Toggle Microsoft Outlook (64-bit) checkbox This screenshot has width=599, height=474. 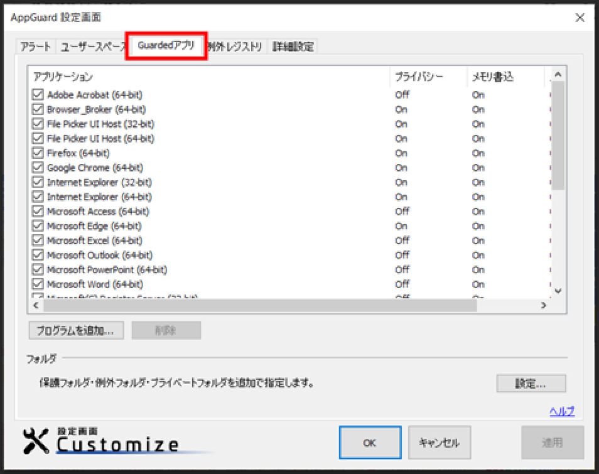38,255
